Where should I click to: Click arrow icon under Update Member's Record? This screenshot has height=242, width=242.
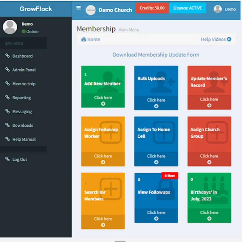point(209,105)
